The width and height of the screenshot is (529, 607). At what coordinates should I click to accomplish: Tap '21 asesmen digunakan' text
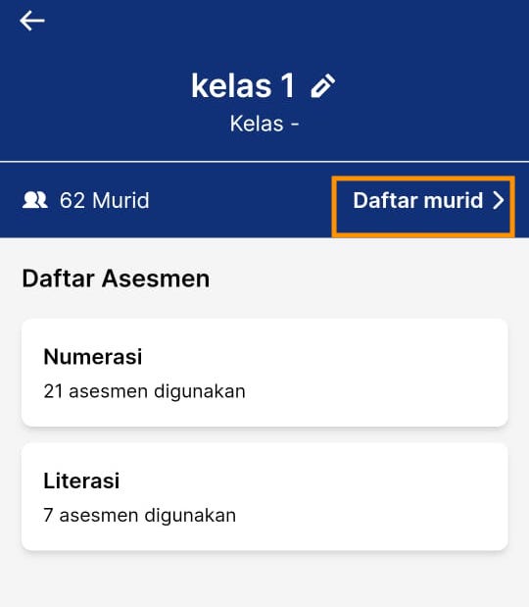(x=144, y=391)
